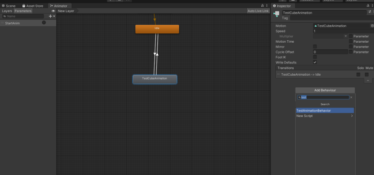Screen dimensions: 374x175
Task: Click the animator state icon in Inspector header
Action: click(x=276, y=14)
